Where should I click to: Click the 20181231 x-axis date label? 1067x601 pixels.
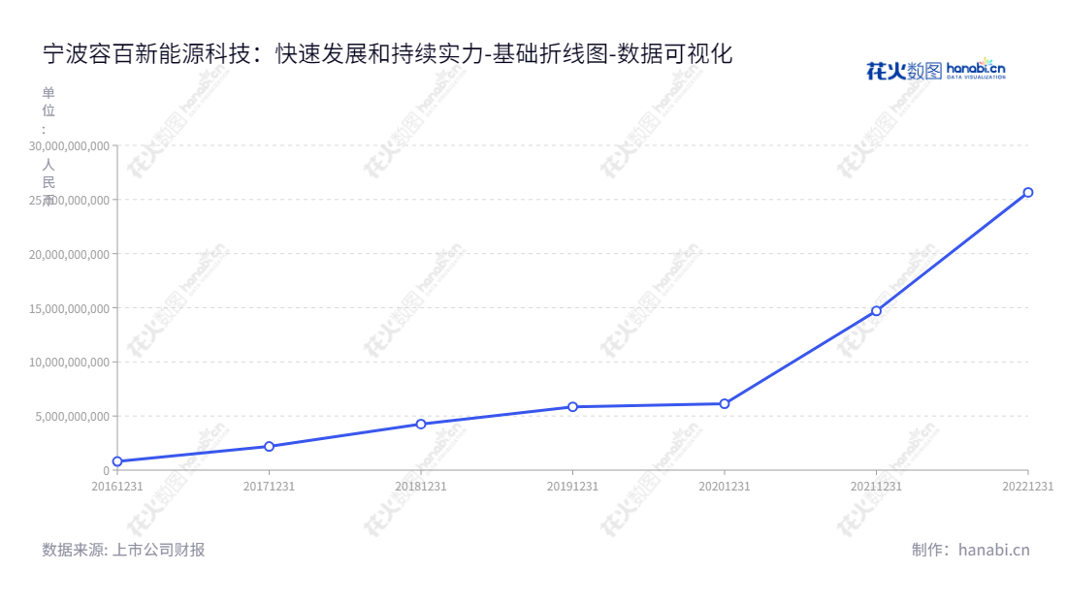coord(421,487)
